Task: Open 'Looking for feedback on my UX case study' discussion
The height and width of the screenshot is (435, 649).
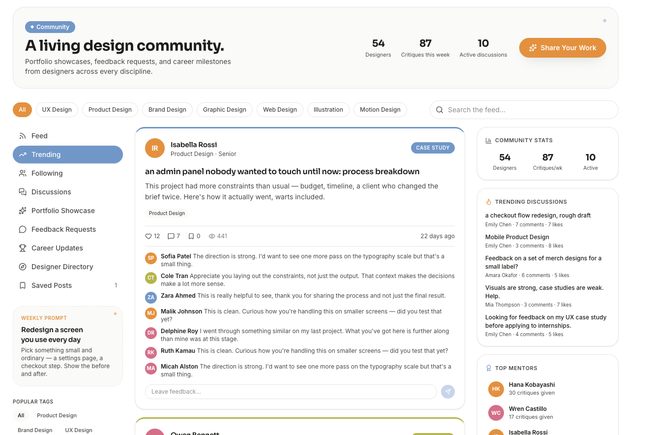Action: pos(546,321)
